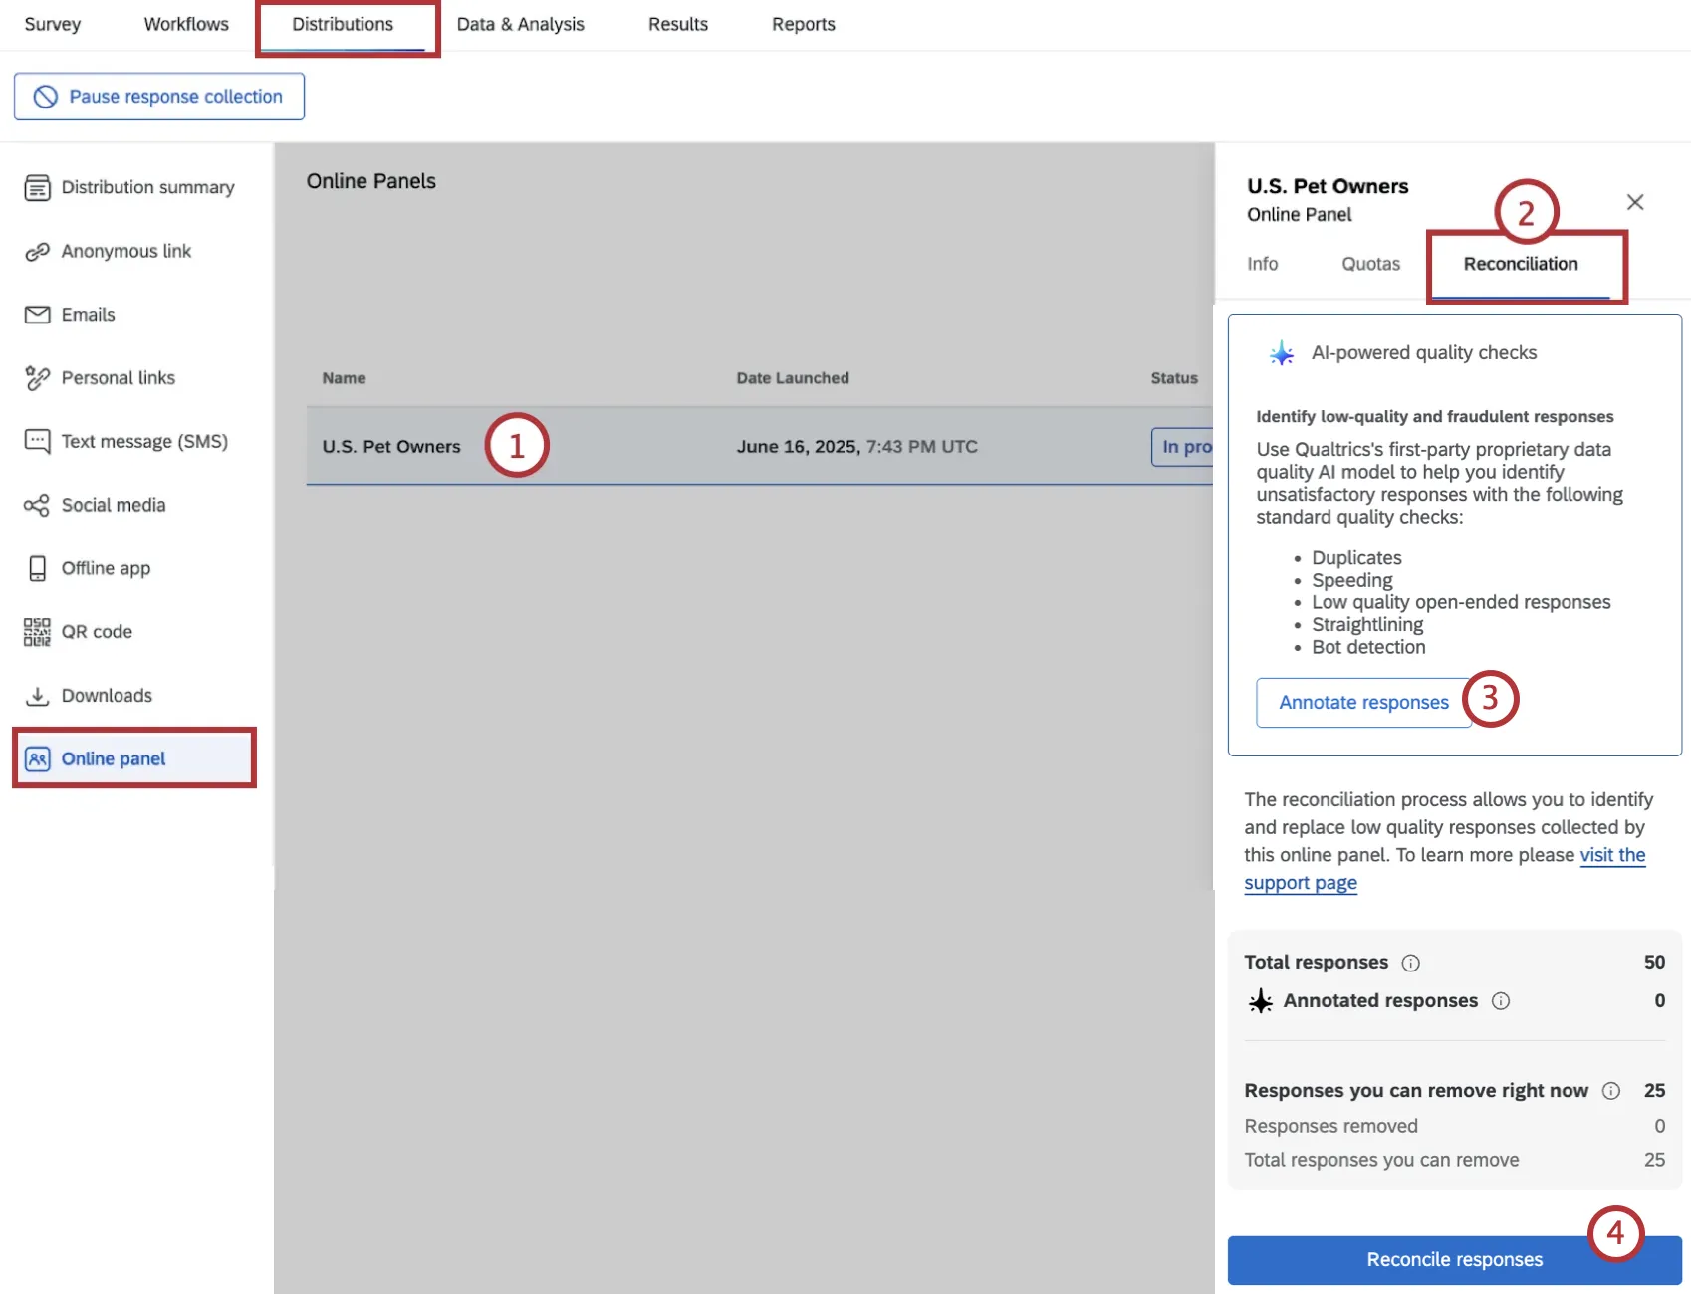Click Annotate responses button
The height and width of the screenshot is (1294, 1691).
coord(1363,703)
